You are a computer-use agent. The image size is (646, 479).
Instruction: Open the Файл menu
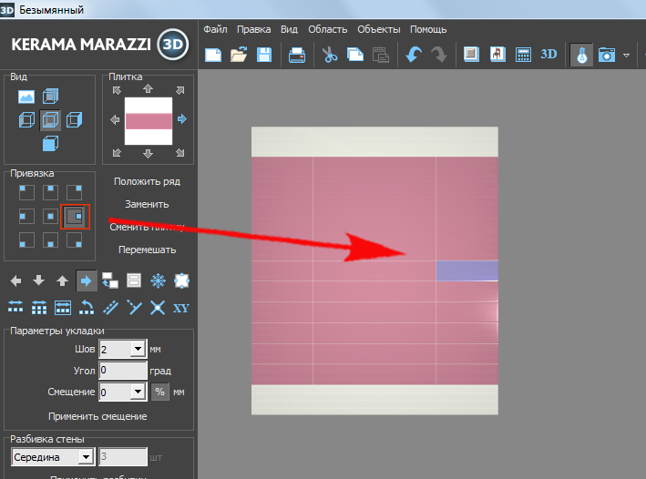pos(215,29)
